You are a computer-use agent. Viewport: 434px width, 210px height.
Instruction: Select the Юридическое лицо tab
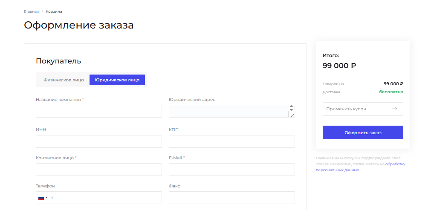point(117,80)
